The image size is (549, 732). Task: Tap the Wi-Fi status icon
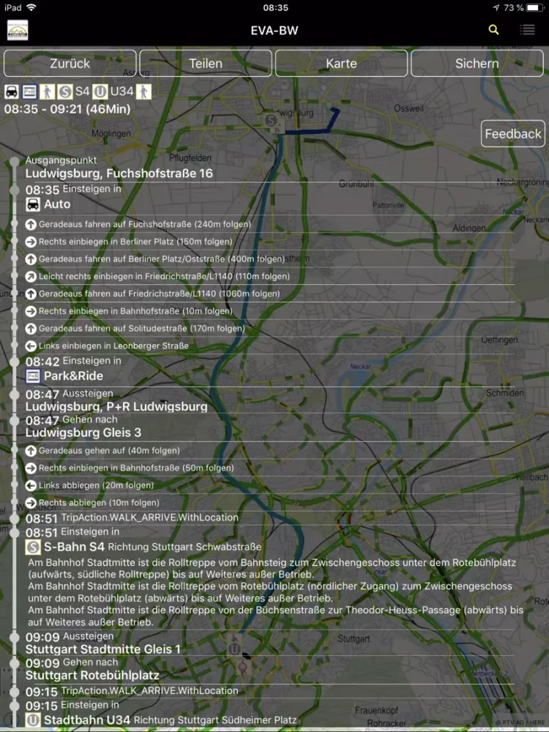tap(31, 7)
